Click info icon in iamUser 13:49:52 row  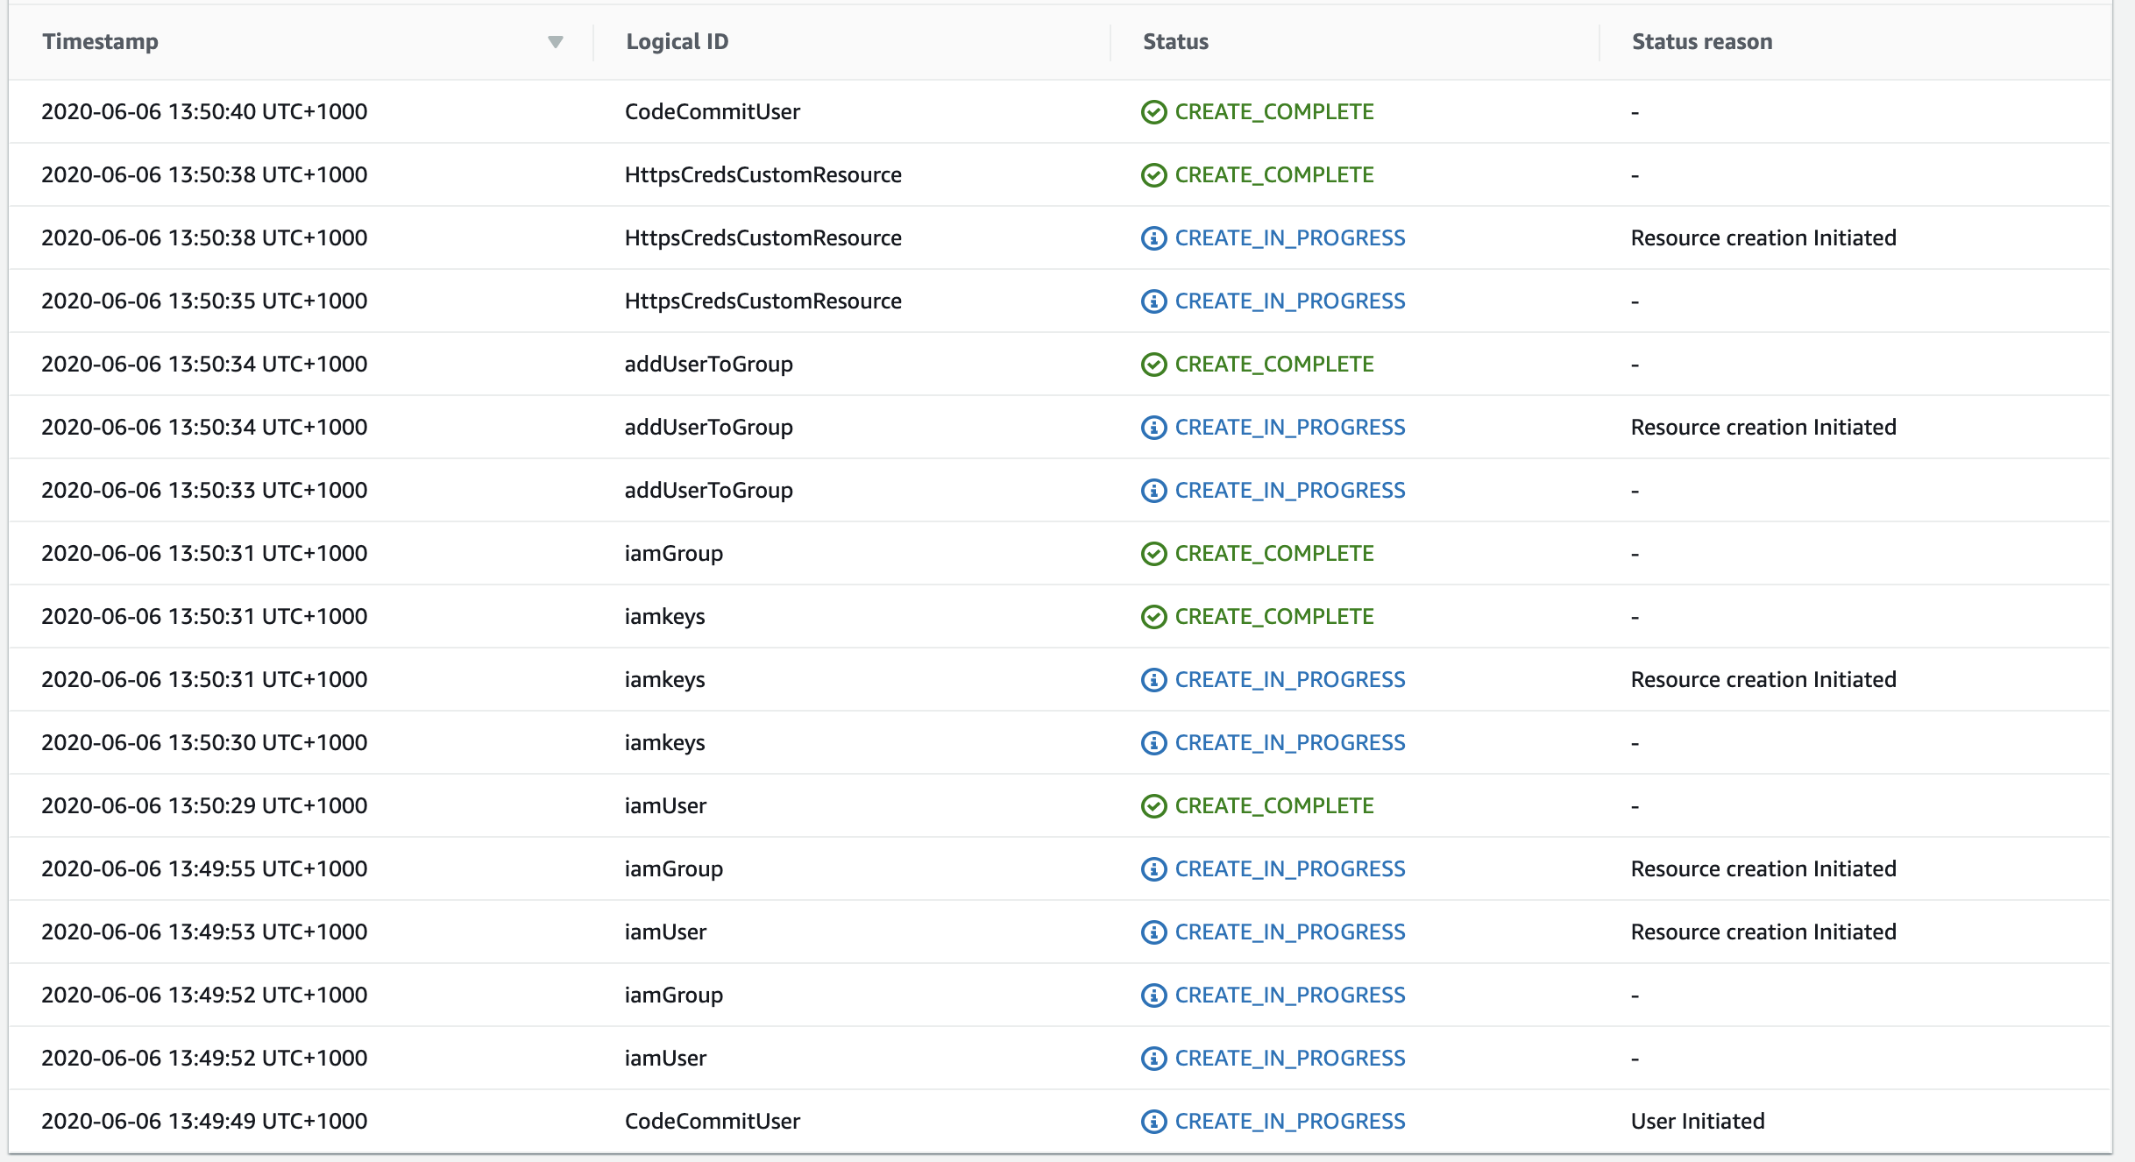point(1153,1059)
